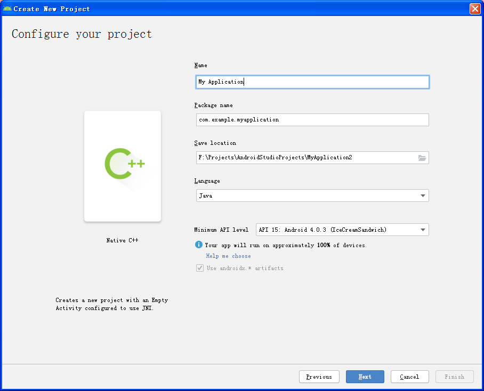
Task: Click the folder browse icon in Save location
Action: pyautogui.click(x=422, y=158)
